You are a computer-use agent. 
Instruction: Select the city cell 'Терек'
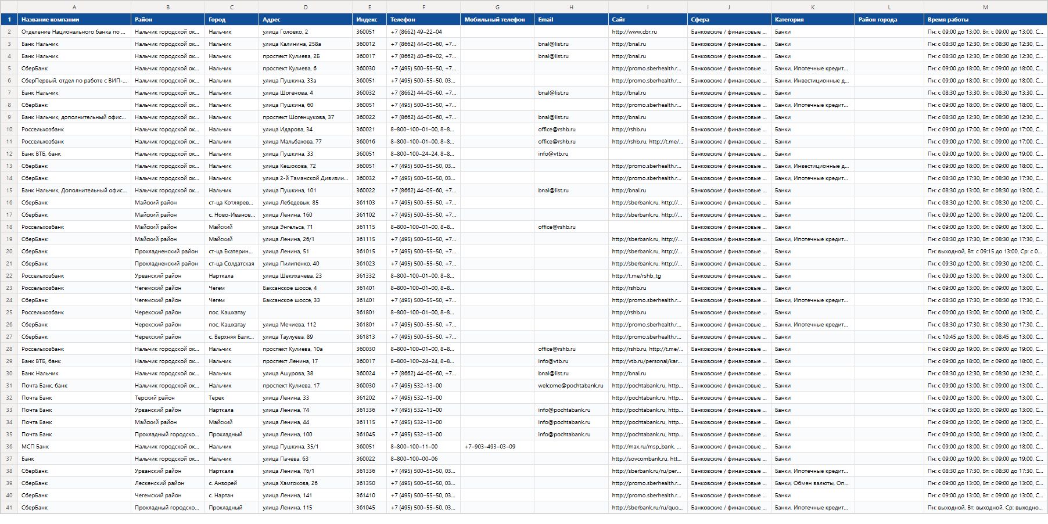(x=232, y=398)
